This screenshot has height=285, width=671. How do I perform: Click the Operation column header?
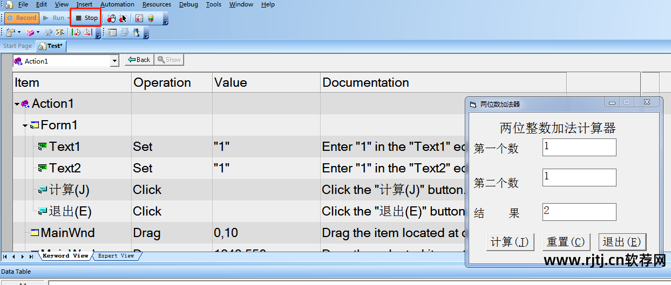point(172,82)
